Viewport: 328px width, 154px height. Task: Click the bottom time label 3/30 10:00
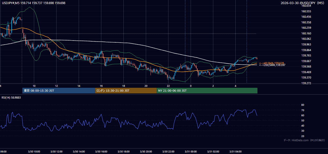[x=34, y=151]
